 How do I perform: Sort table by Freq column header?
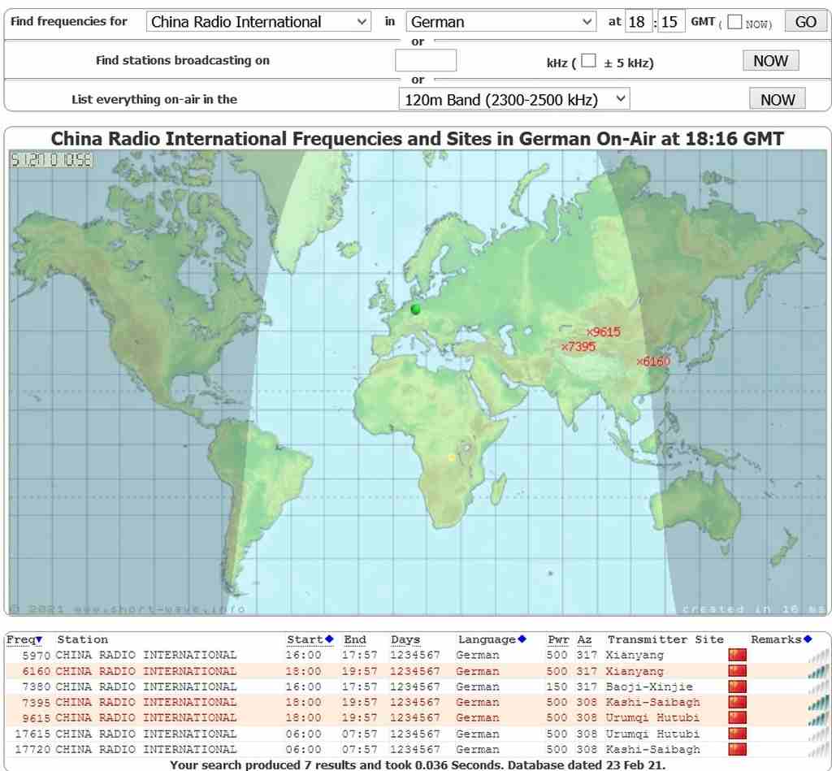(24, 639)
